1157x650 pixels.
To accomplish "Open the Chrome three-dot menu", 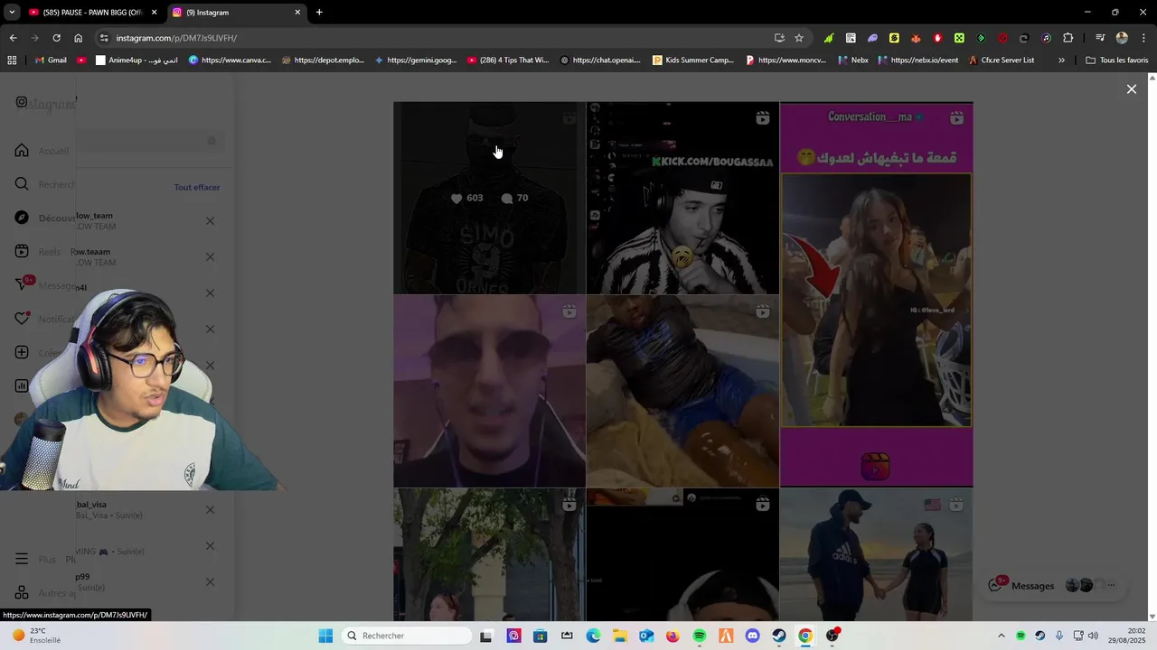I will [1143, 38].
